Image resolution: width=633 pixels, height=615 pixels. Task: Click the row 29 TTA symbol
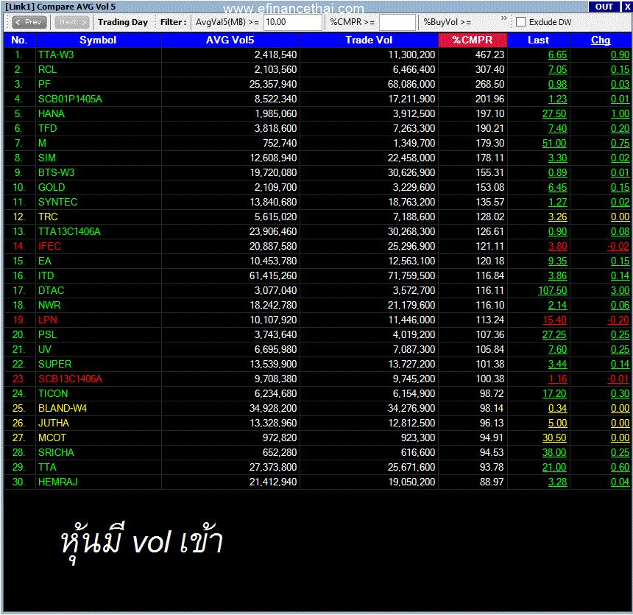click(47, 468)
